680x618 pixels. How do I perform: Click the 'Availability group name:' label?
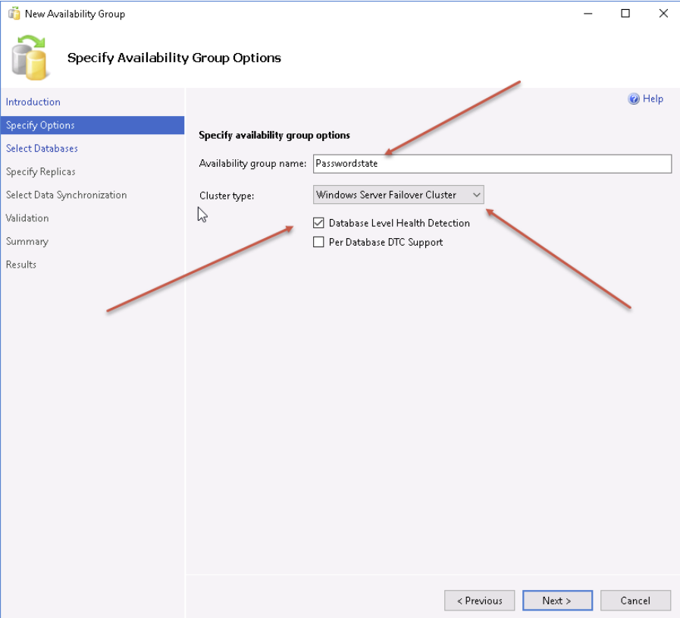252,164
